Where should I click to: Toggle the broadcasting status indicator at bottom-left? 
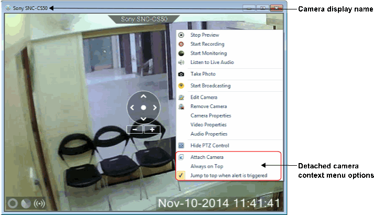pos(38,203)
